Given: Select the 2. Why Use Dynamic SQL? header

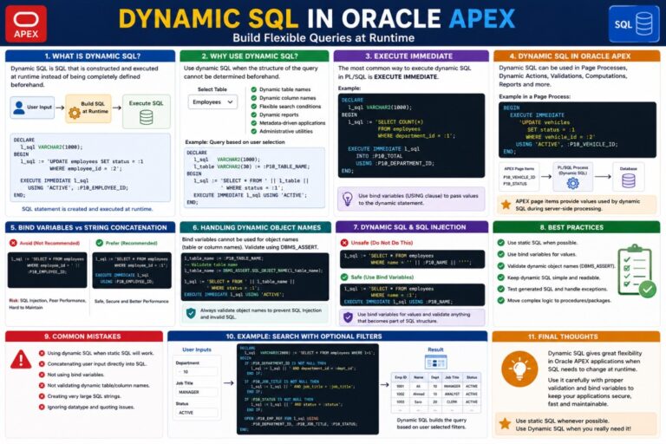Looking at the screenshot, I should click(254, 56).
